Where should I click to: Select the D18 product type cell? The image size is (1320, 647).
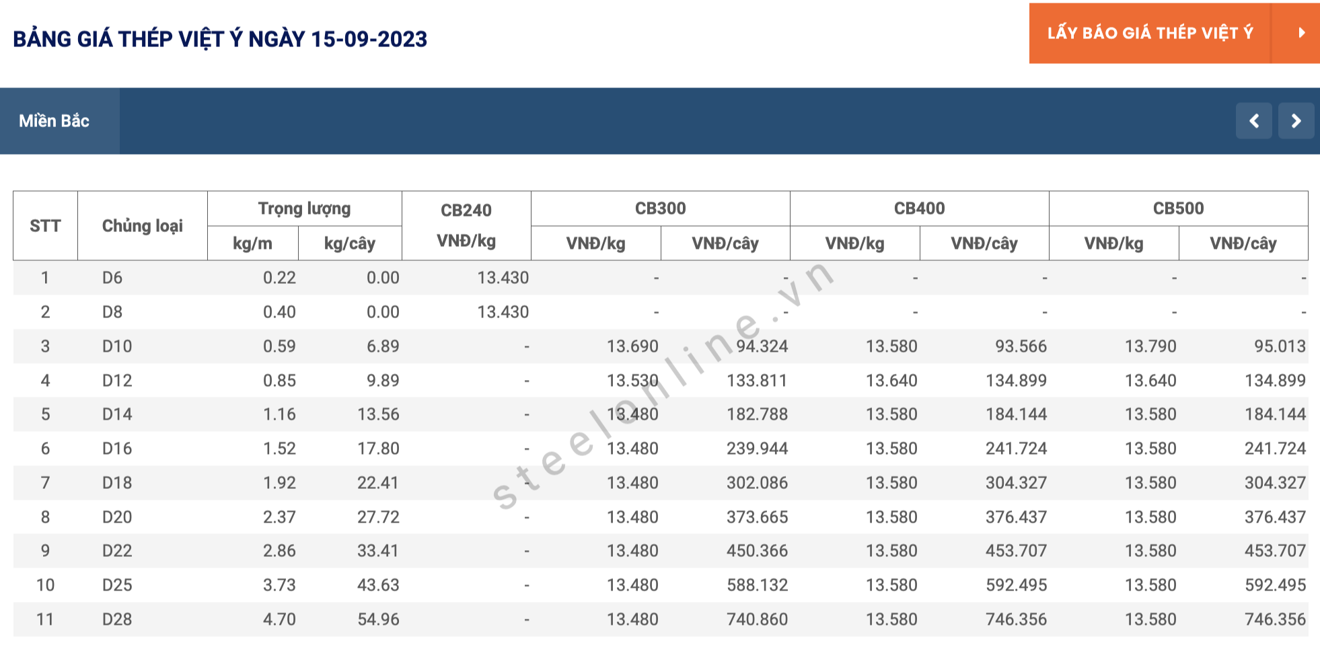point(117,483)
